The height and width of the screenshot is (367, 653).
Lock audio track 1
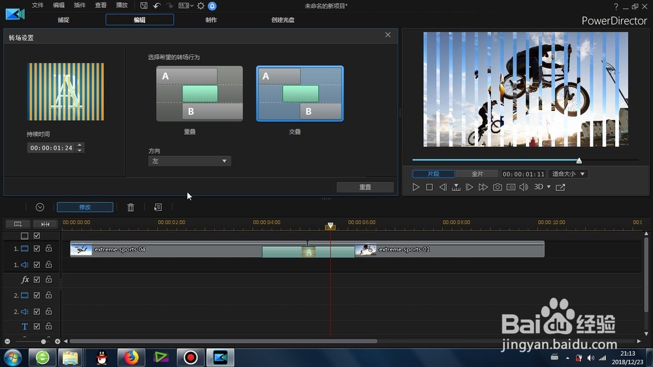tap(49, 264)
